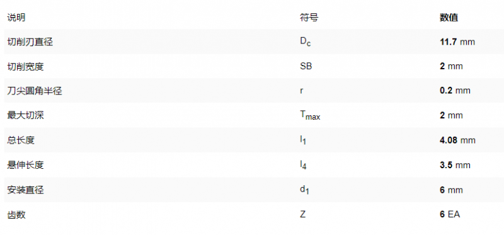Click the 符号 column header
504x235 pixels.
click(x=309, y=18)
